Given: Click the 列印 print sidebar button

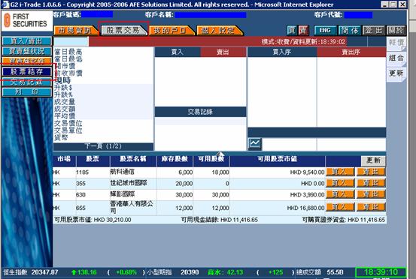Looking at the screenshot, I should [x=27, y=92].
